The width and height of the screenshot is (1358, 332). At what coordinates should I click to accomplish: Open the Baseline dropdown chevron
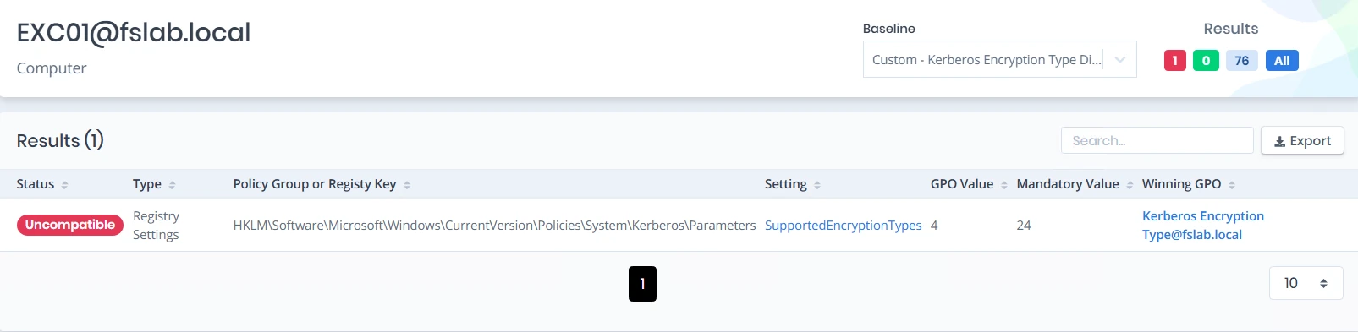(x=1120, y=60)
